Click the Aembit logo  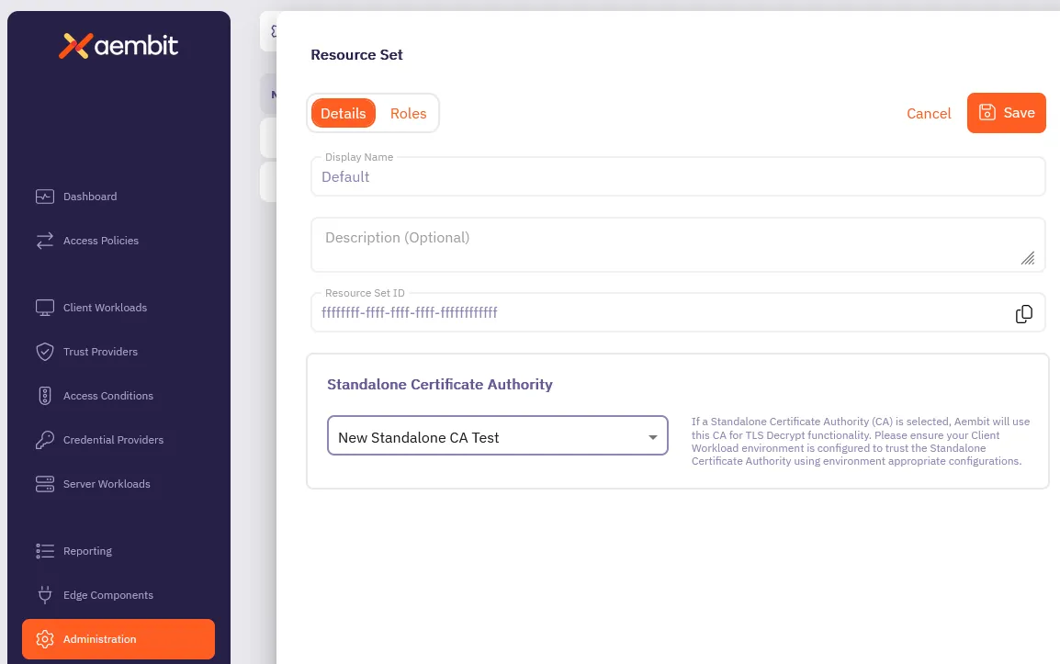coord(118,45)
